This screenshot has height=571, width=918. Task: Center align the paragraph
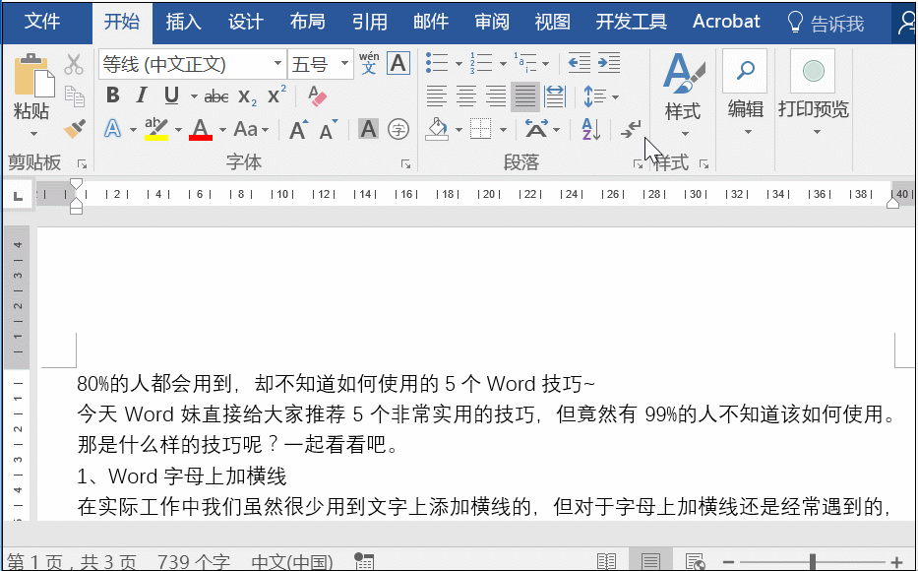[465, 95]
